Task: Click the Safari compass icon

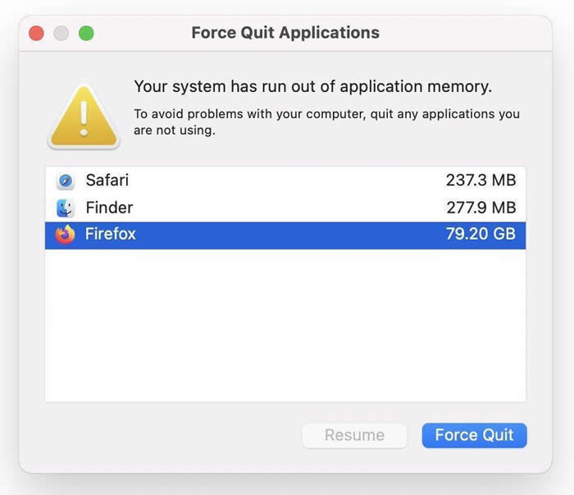Action: pos(66,181)
